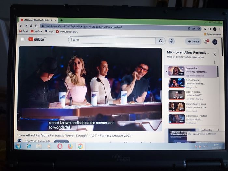The height and width of the screenshot is (171, 228).
Task: Open the Chrome profile avatar
Action: [x=215, y=29]
